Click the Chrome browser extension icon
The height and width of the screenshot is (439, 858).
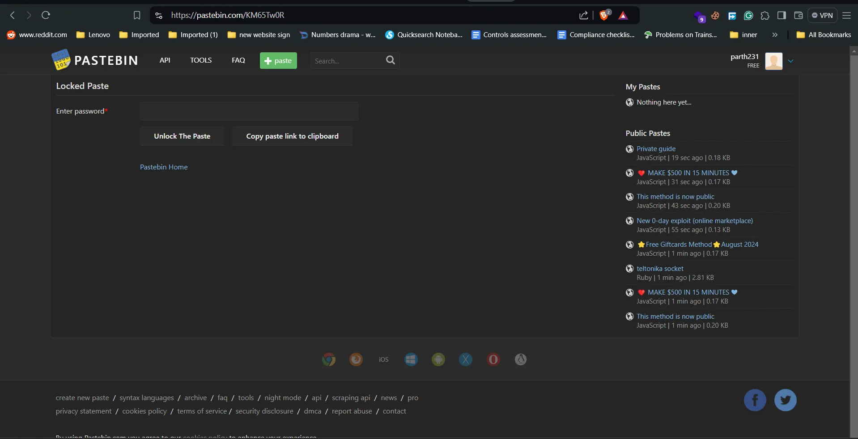click(329, 359)
